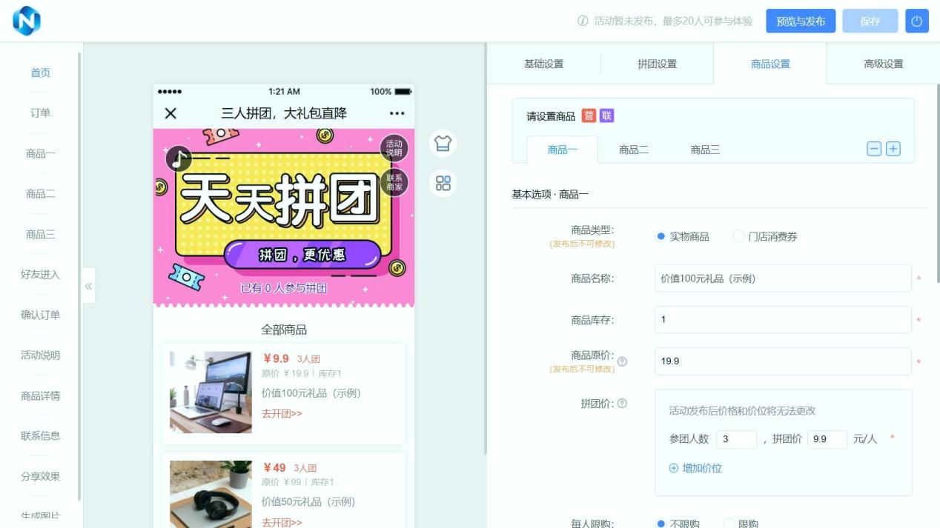940x528 pixels.
Task: Close the phone preview with X icon
Action: coord(171,113)
